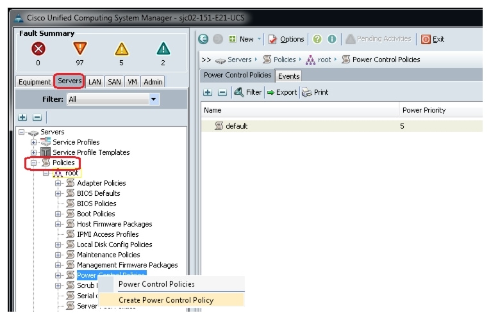Viewport: 491px width, 320px height.
Task: Select the root organization tree item
Action: (72, 173)
